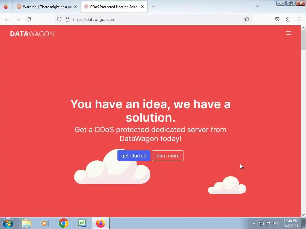Screen dimensions: 306x229
Task: Close the DDoS Protected Hosting tab
Action: coord(143,7)
